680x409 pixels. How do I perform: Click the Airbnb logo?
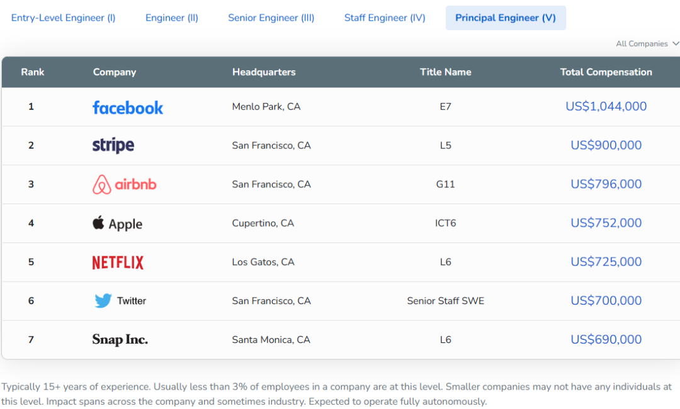coord(125,185)
